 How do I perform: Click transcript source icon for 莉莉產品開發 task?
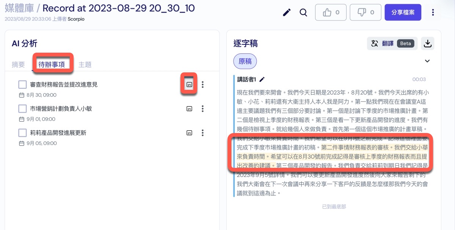click(189, 133)
